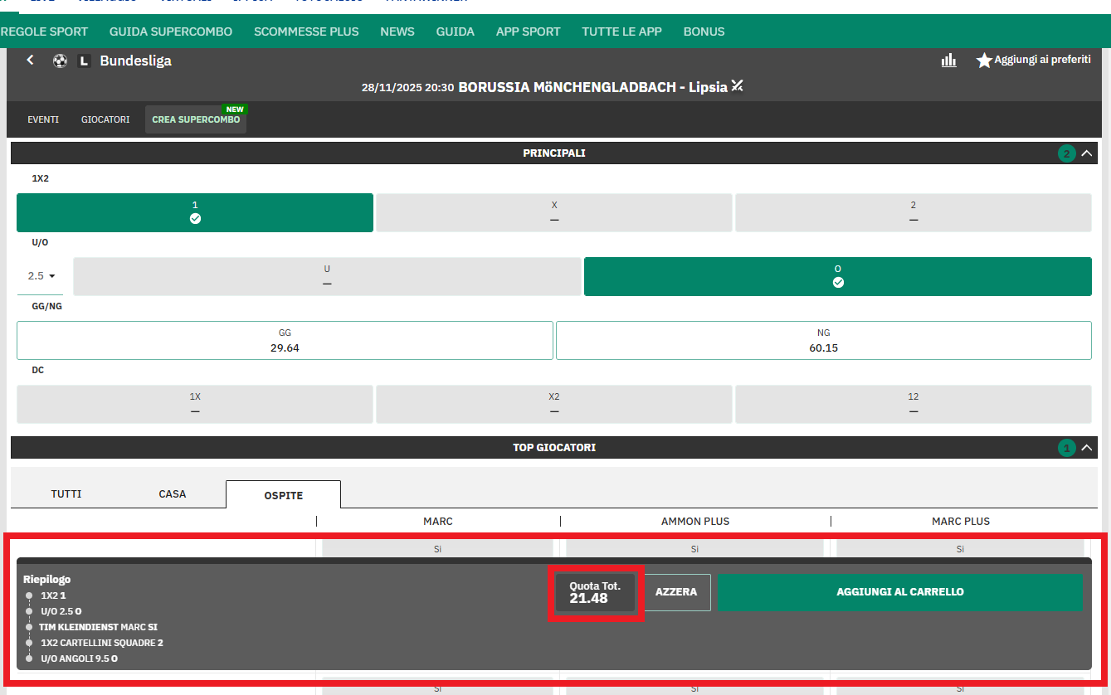
Task: Click Azzera to reset selections
Action: tap(676, 592)
